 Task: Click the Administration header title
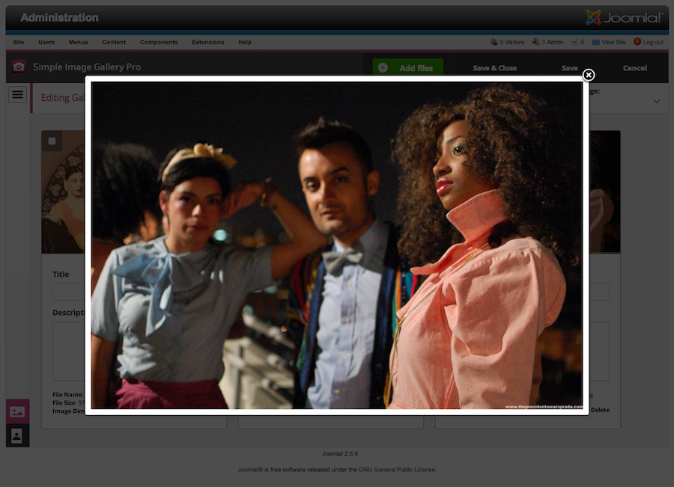point(59,18)
